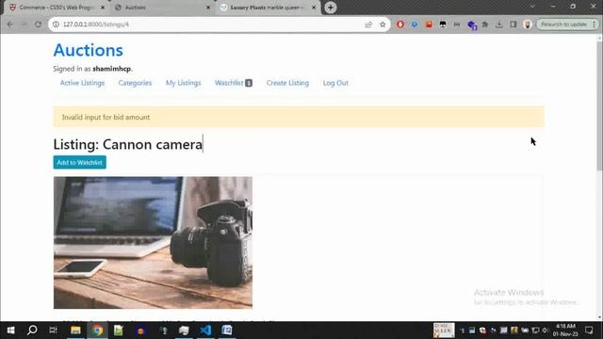Open the Watchlist nav link
This screenshot has width=603, height=339.
coord(233,83)
